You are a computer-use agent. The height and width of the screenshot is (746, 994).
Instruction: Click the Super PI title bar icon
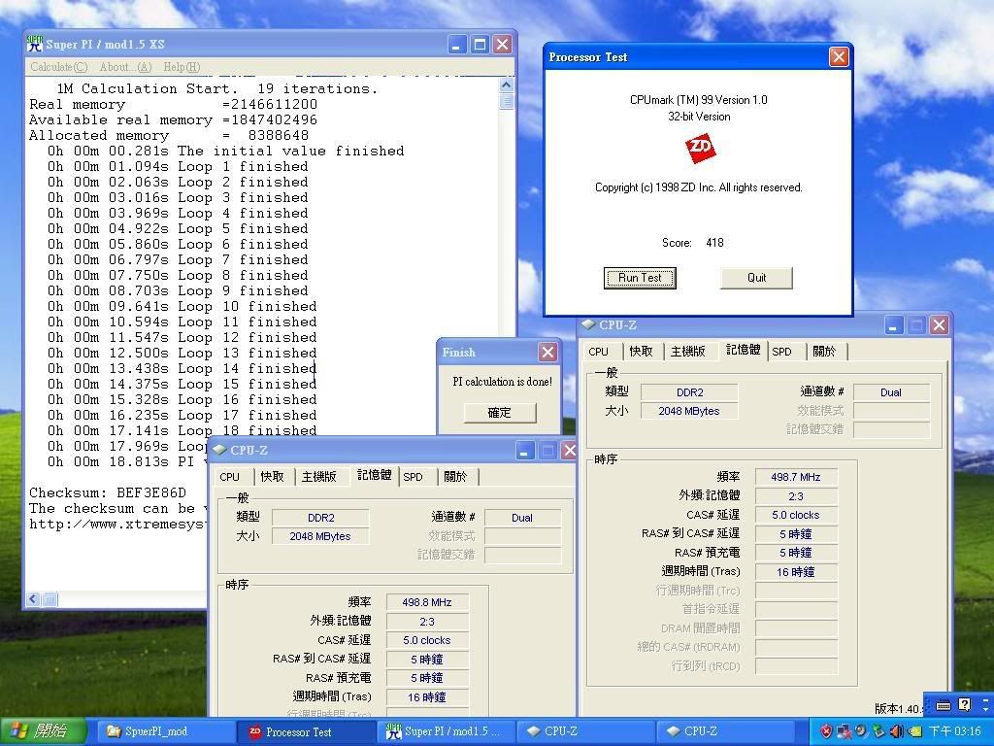36,44
